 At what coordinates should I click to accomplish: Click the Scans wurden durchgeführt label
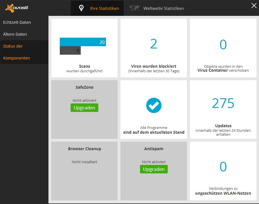[84, 69]
